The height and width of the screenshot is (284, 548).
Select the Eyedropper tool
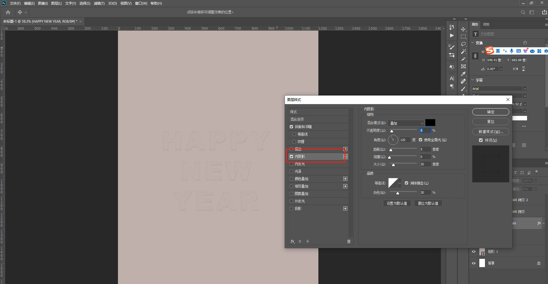coord(463,74)
